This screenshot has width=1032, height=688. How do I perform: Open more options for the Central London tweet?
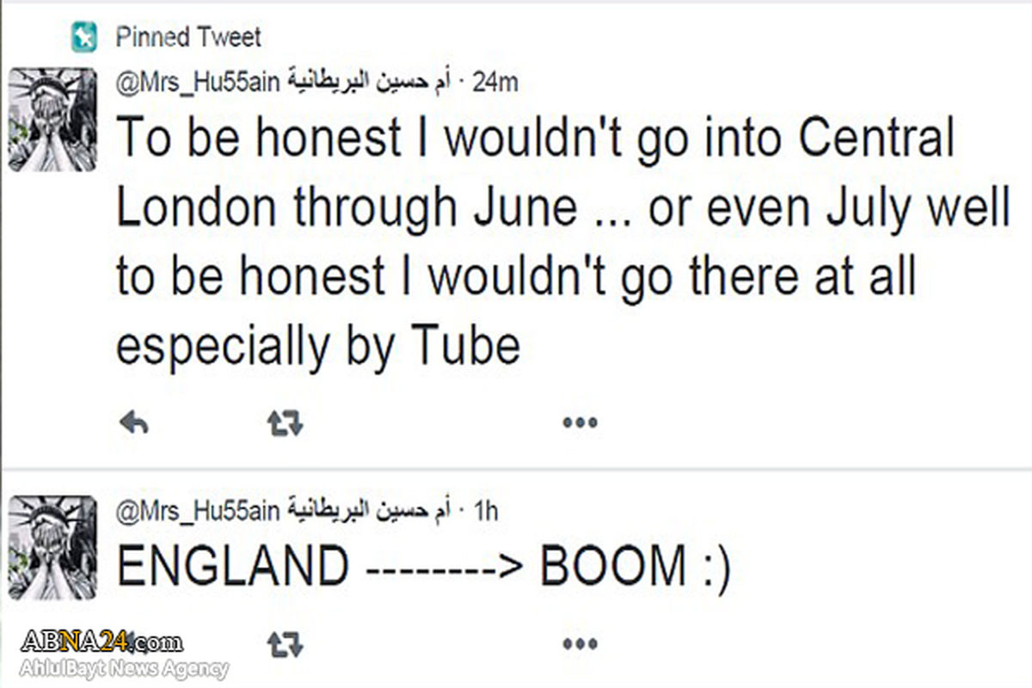coord(580,422)
